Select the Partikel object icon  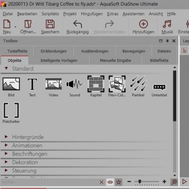coord(138,84)
